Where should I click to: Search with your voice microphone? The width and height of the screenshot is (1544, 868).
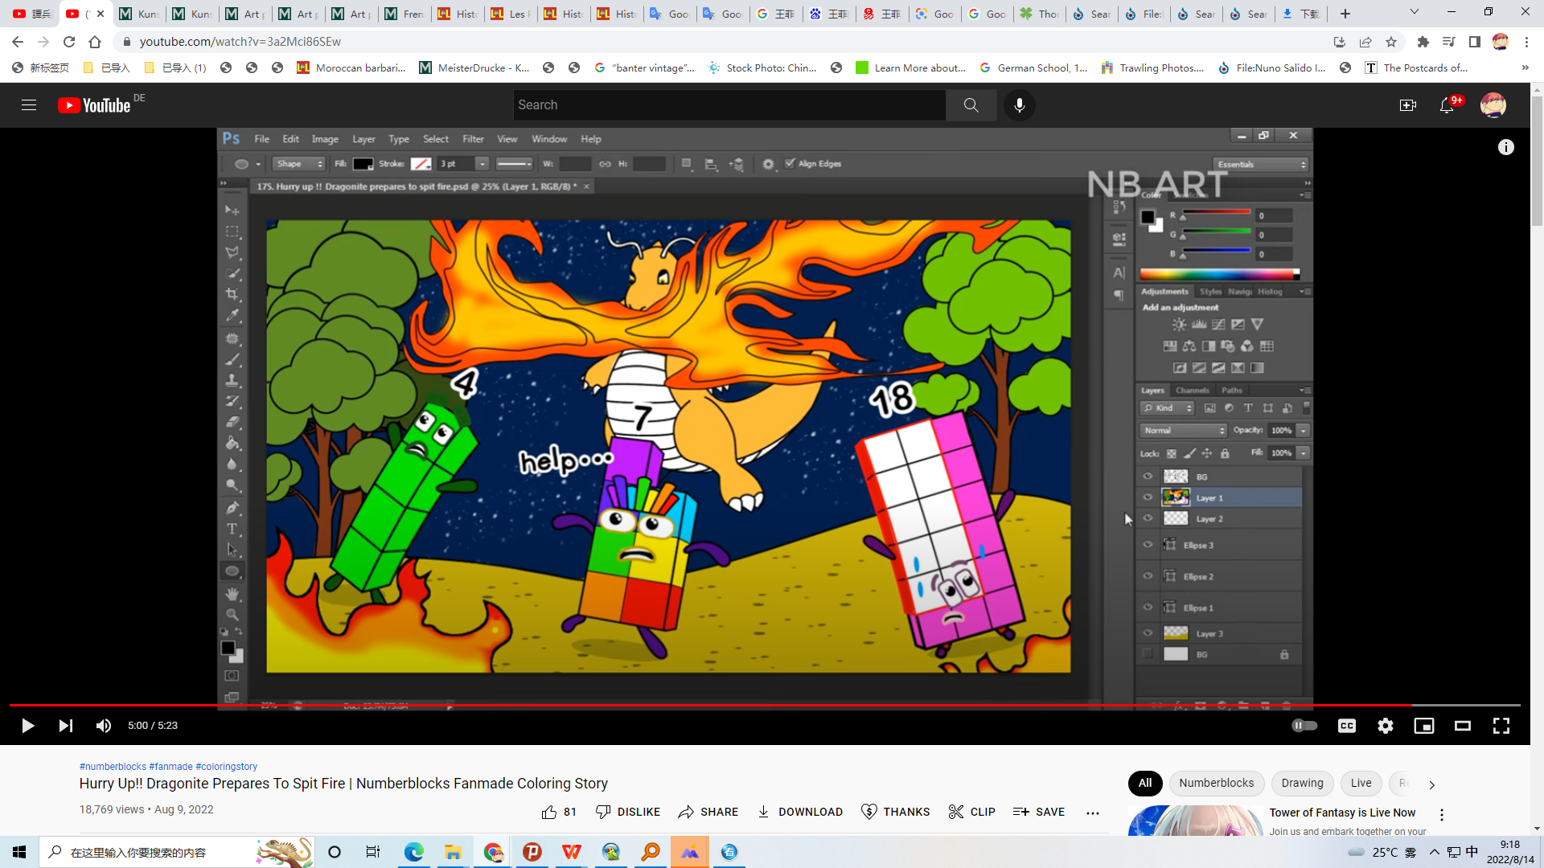click(x=1019, y=105)
